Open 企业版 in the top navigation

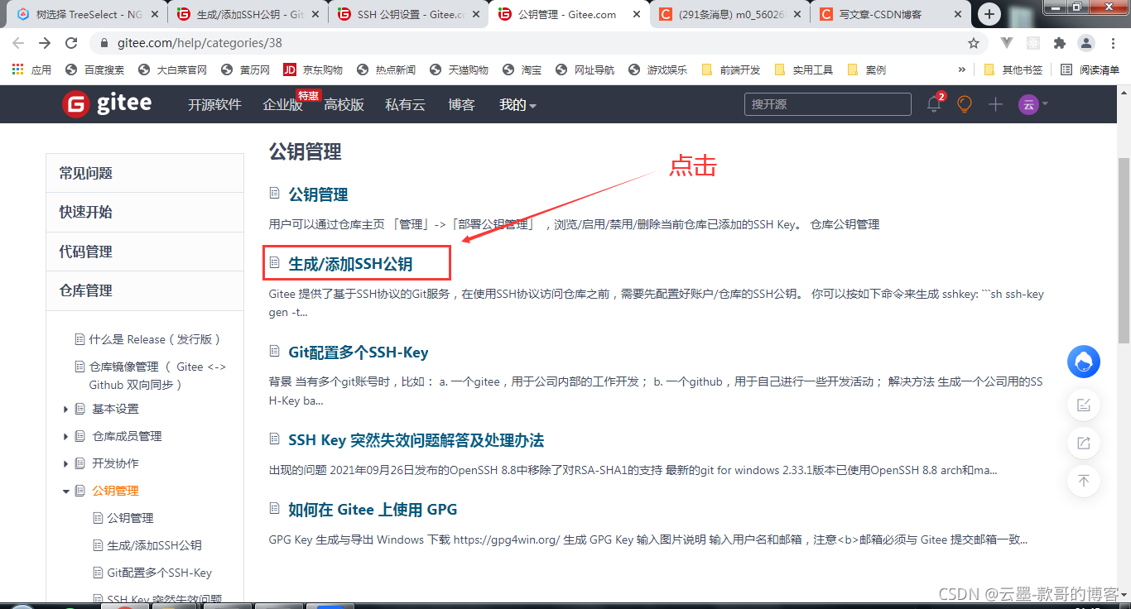pyautogui.click(x=282, y=105)
